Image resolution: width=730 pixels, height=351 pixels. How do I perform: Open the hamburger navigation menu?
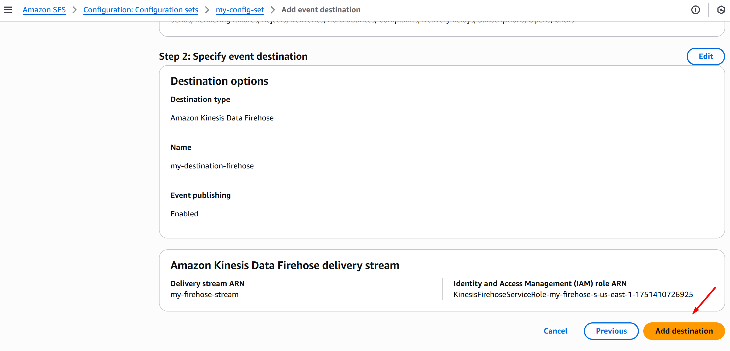click(8, 10)
